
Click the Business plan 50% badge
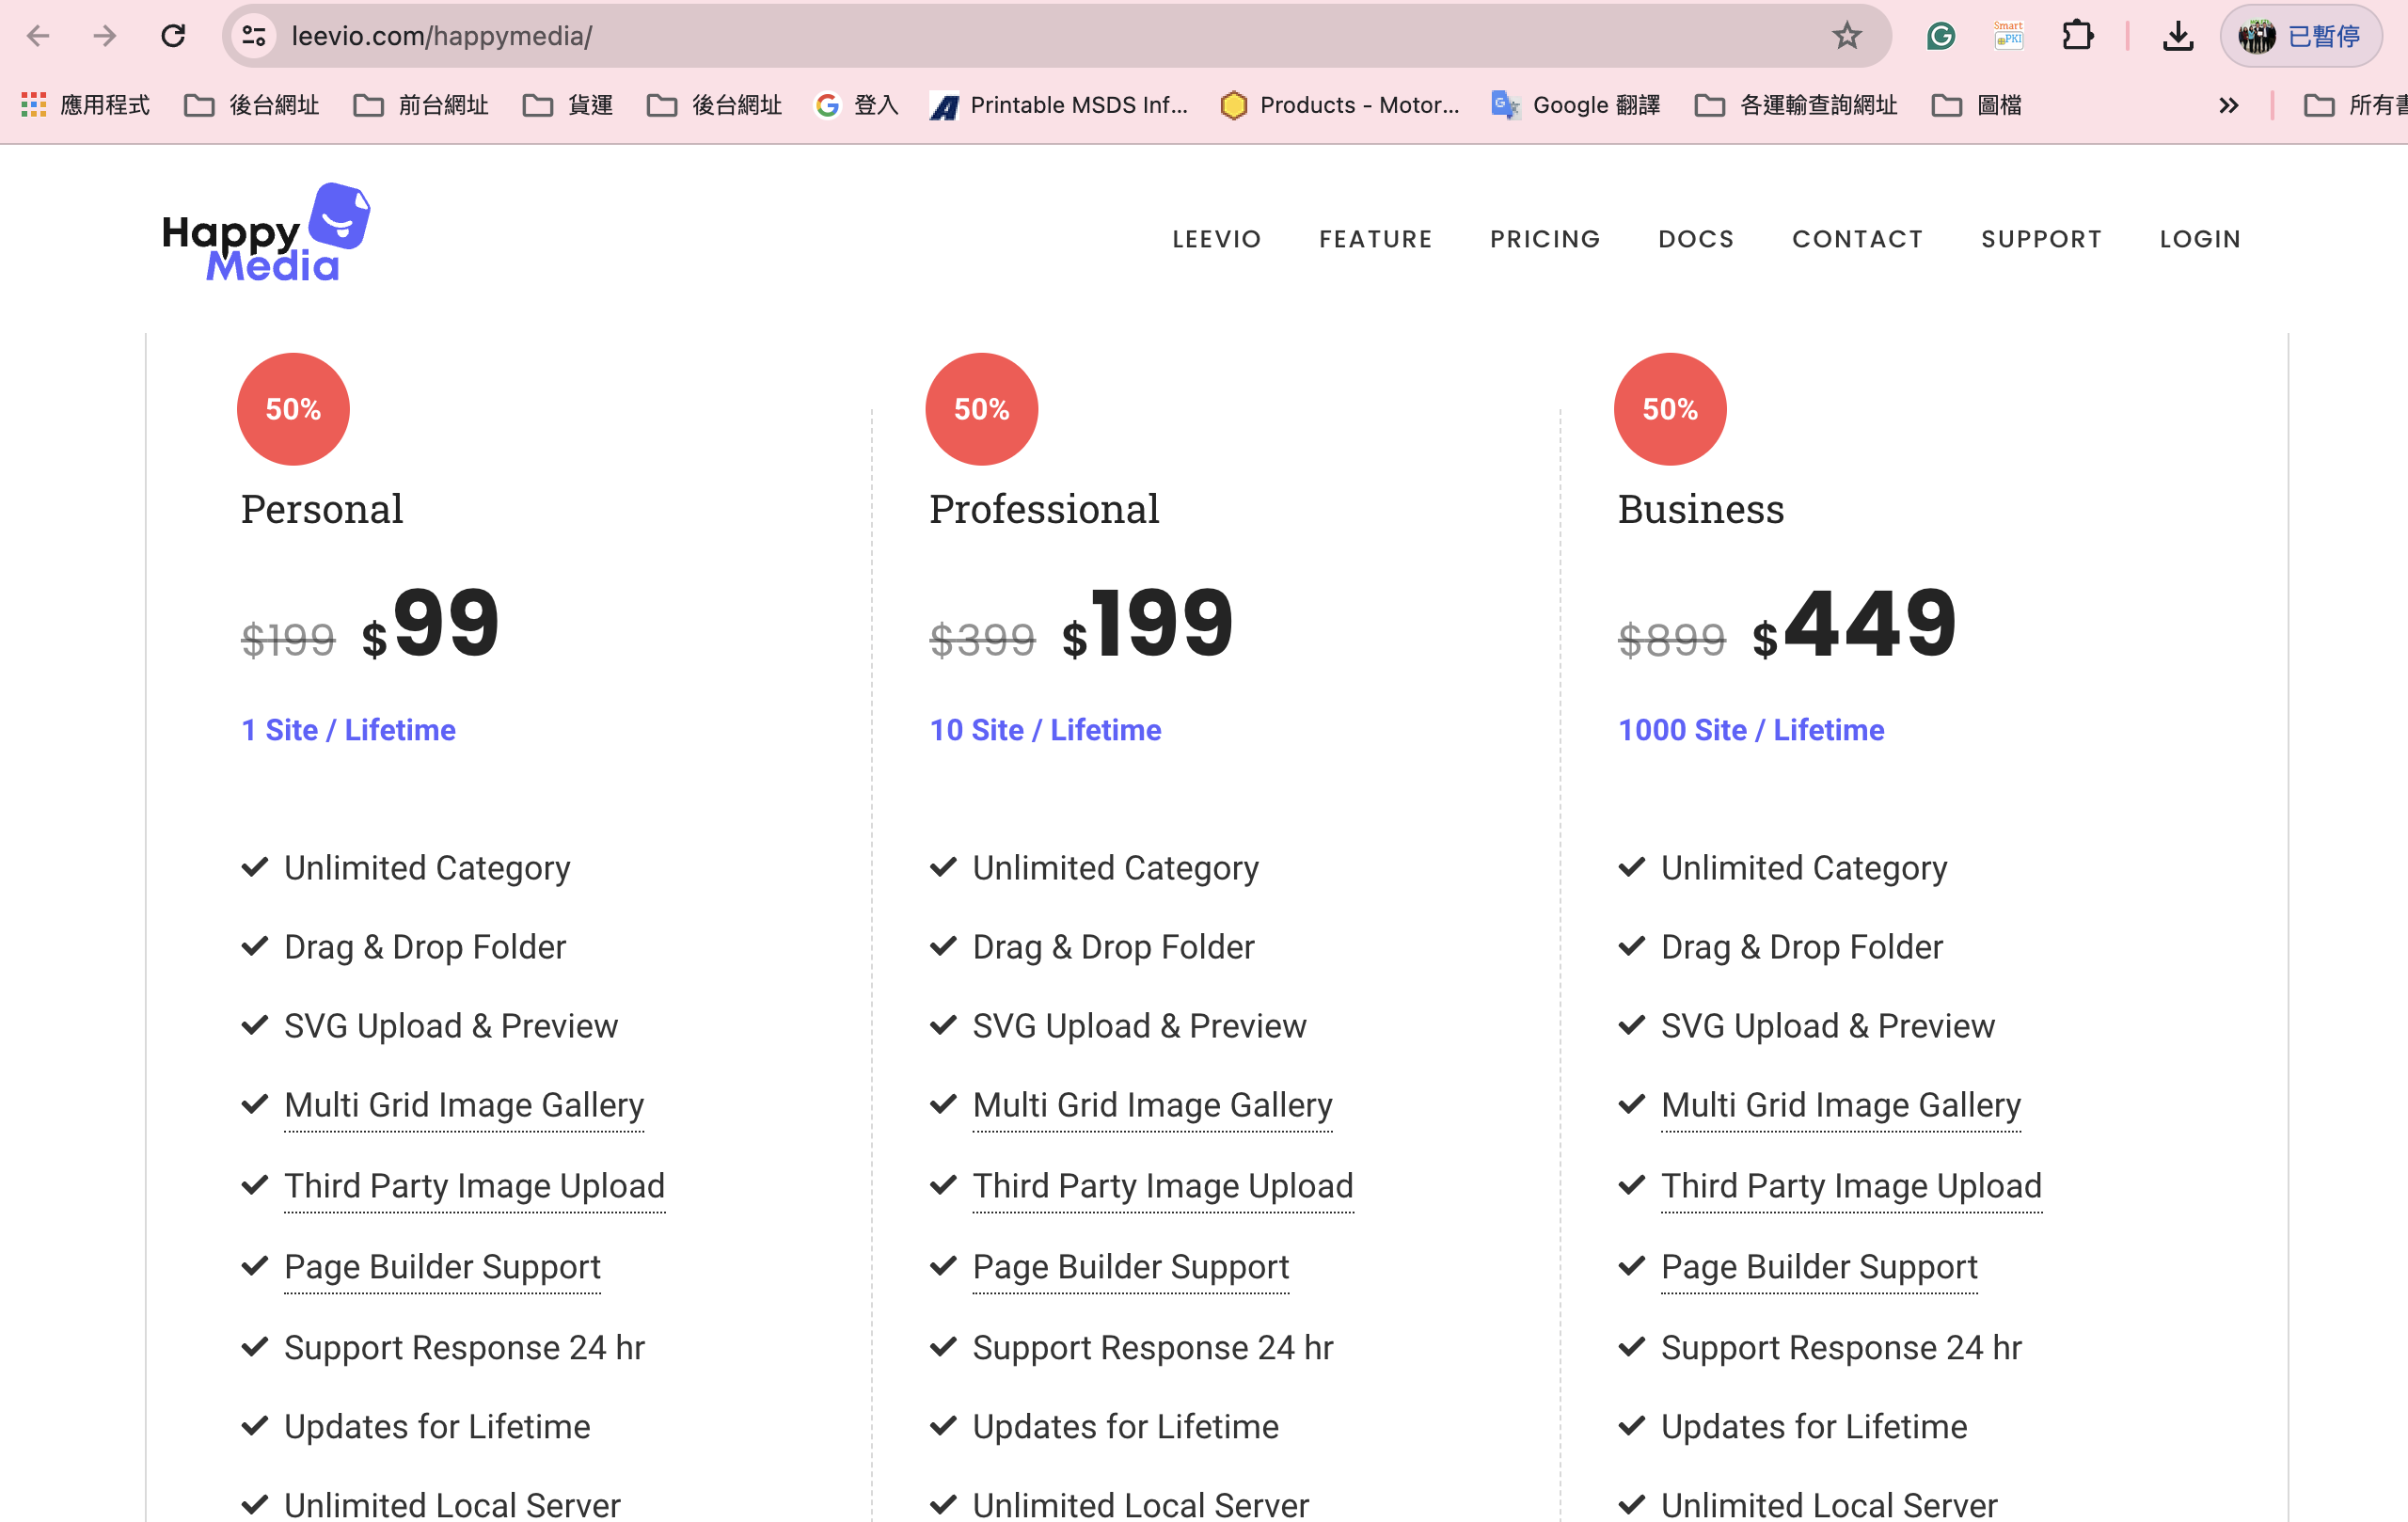tap(1670, 409)
